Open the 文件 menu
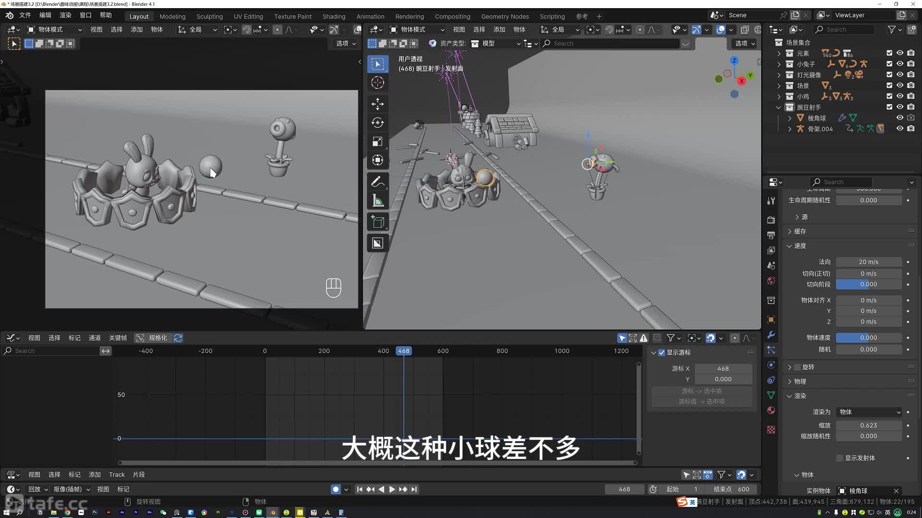This screenshot has width=922, height=518. (25, 15)
